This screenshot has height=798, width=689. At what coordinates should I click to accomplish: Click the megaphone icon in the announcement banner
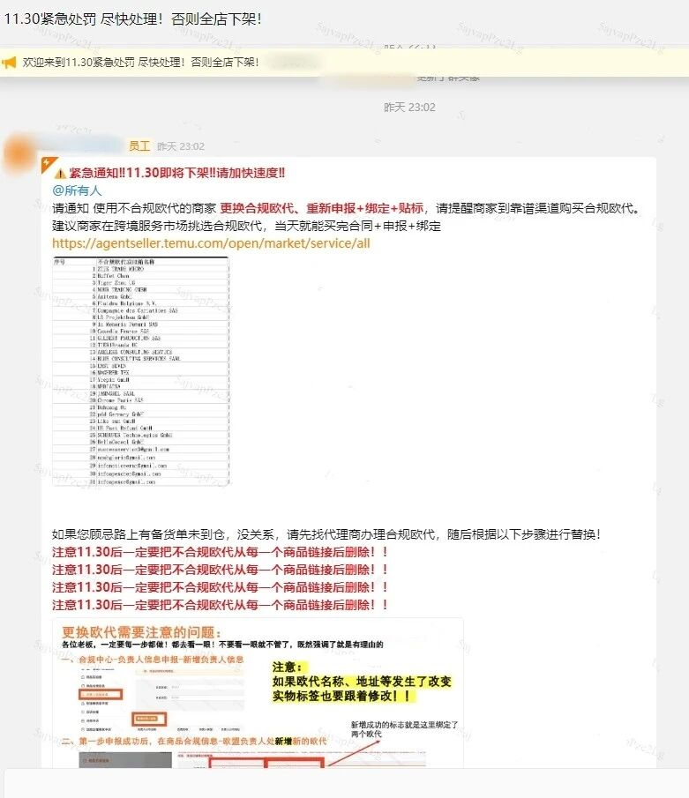tap(9, 63)
